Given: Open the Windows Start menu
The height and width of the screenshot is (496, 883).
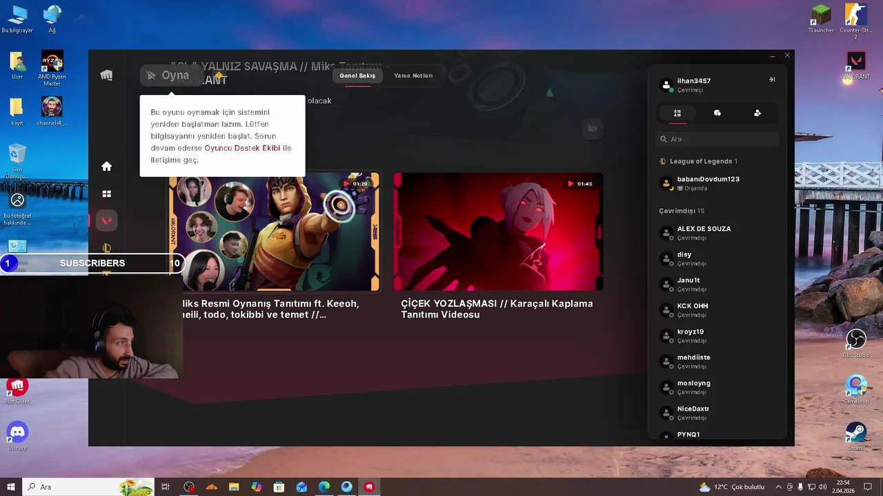Looking at the screenshot, I should click(x=11, y=487).
